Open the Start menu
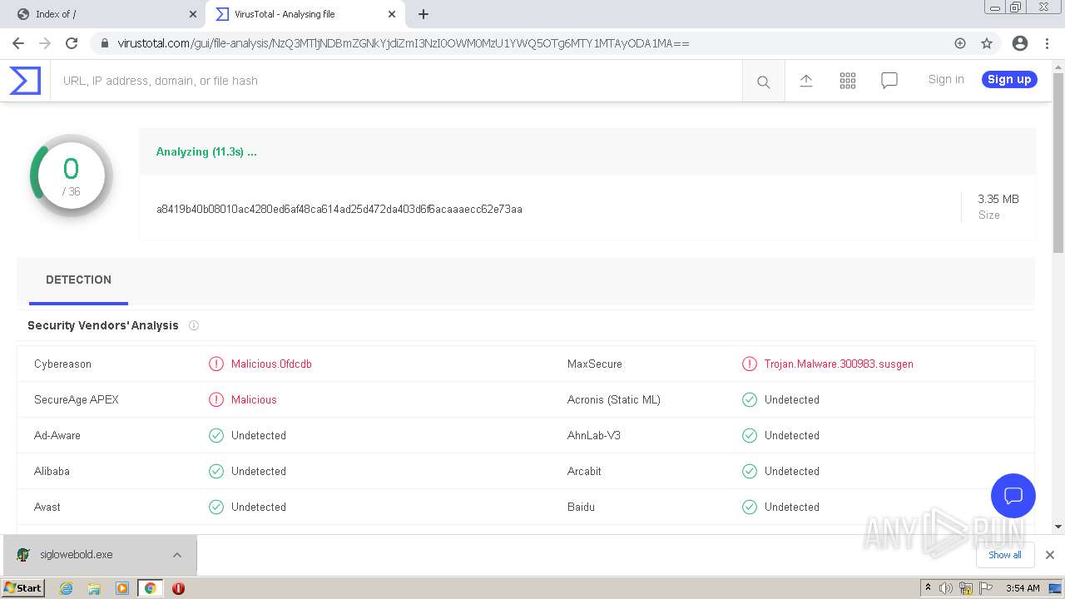Viewport: 1065px width, 599px height. tap(22, 588)
